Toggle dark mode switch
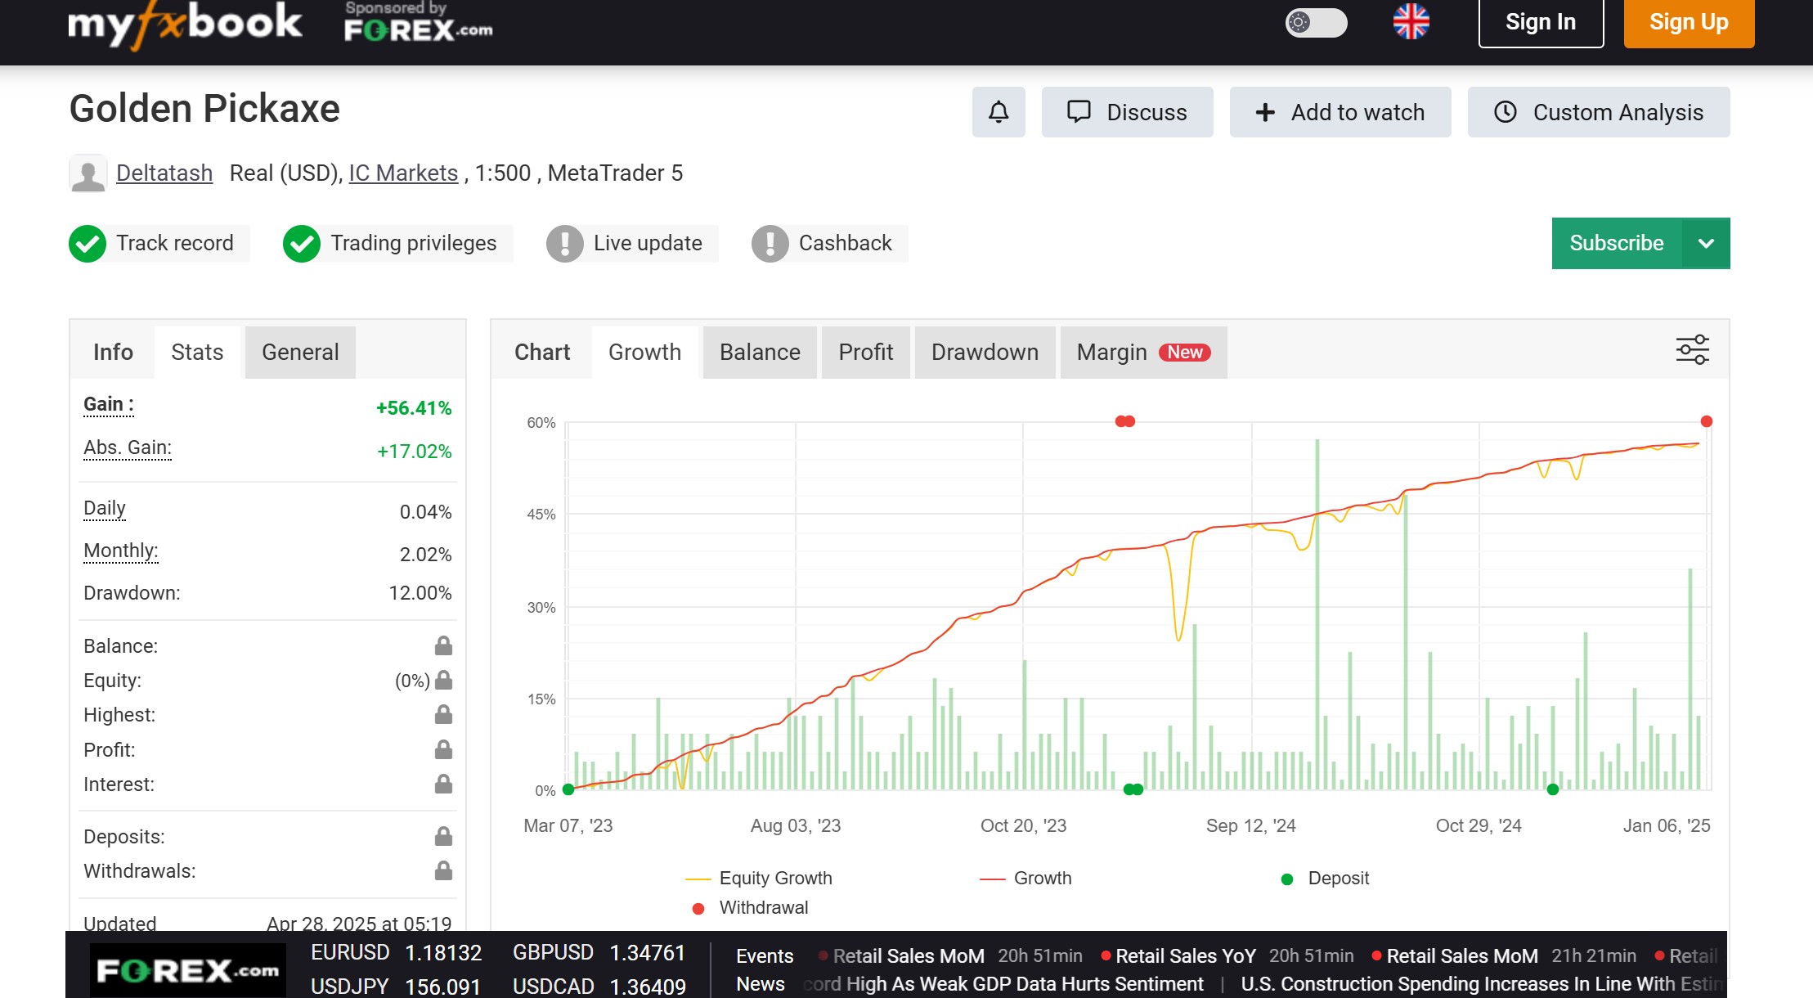The height and width of the screenshot is (998, 1813). 1315,22
